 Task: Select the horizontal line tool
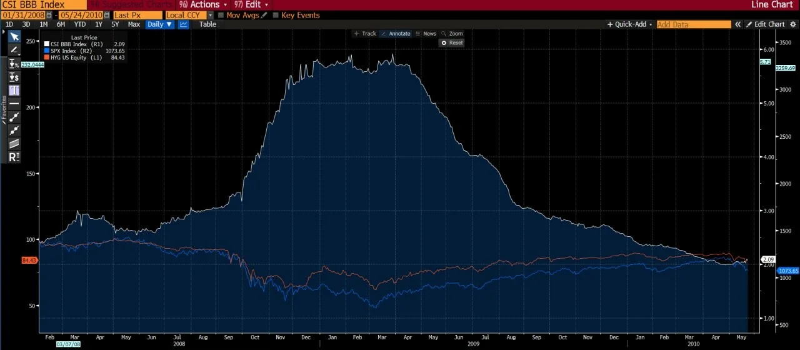coord(14,103)
